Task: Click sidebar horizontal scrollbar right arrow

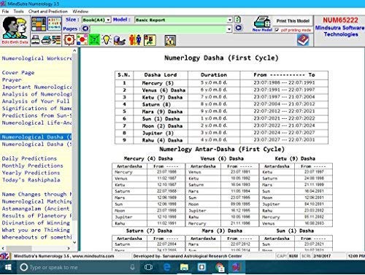Action: point(69,248)
